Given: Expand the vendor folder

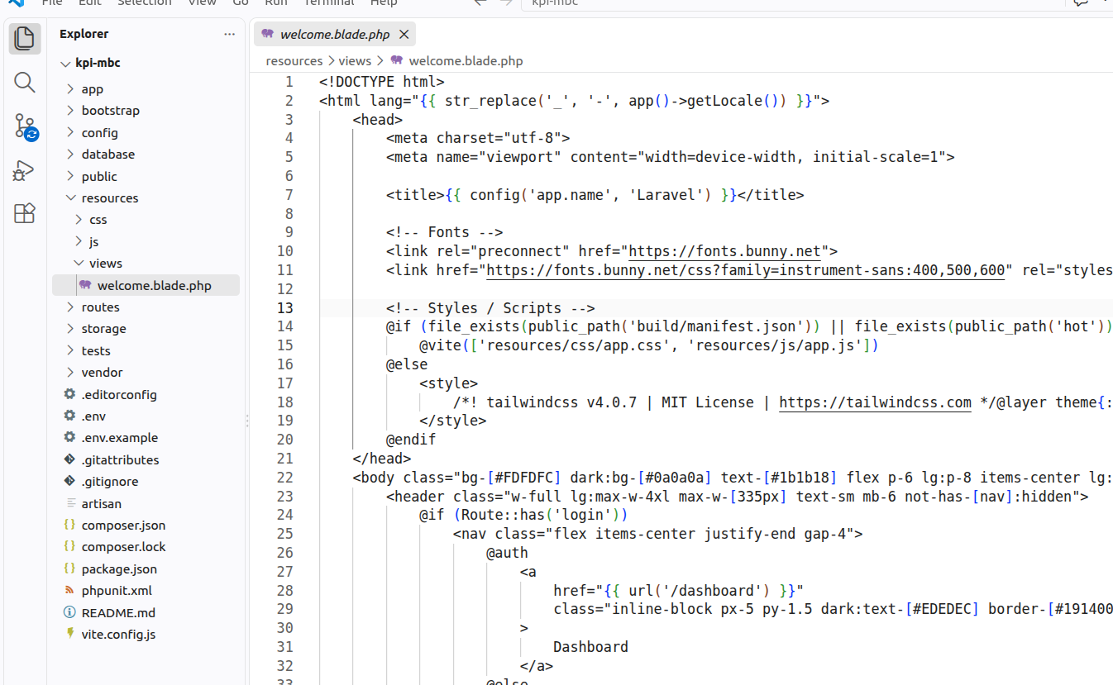Looking at the screenshot, I should (71, 373).
